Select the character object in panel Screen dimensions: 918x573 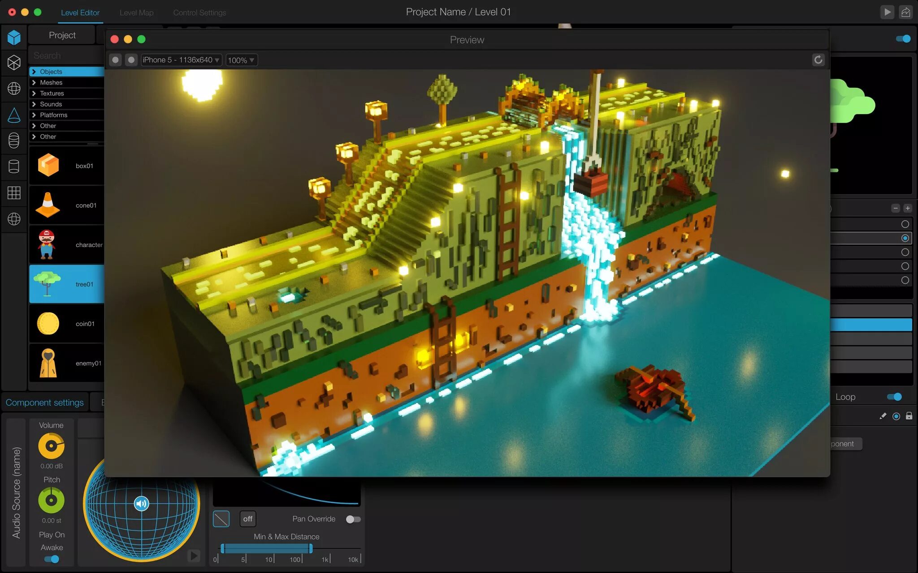coord(66,244)
